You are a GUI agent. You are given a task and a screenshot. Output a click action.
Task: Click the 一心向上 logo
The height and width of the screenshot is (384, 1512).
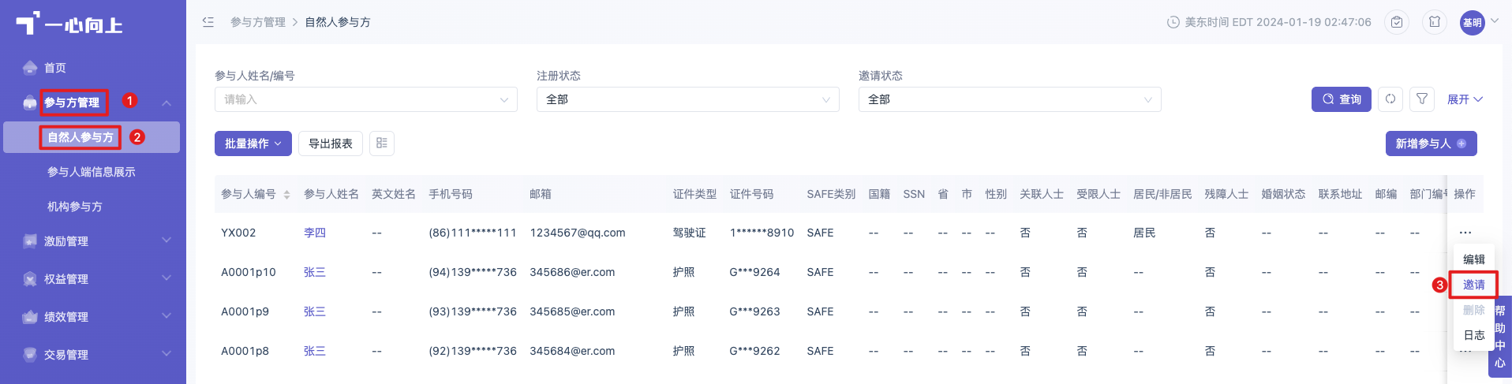pyautogui.click(x=69, y=24)
